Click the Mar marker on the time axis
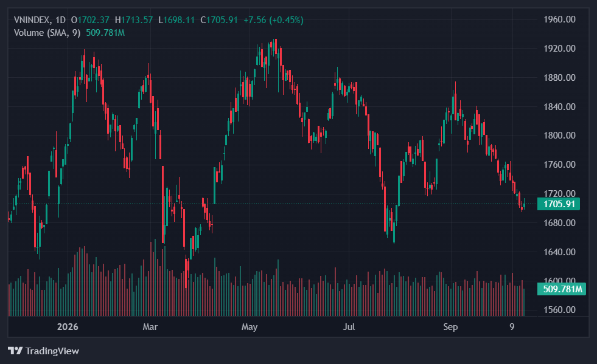Image resolution: width=597 pixels, height=364 pixels. 150,327
